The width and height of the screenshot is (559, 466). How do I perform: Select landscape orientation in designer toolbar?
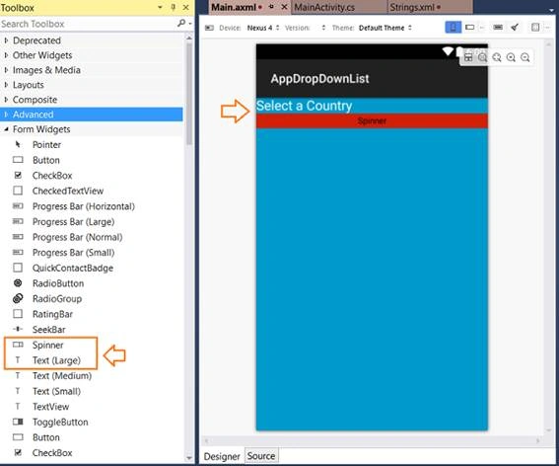pyautogui.click(x=470, y=27)
